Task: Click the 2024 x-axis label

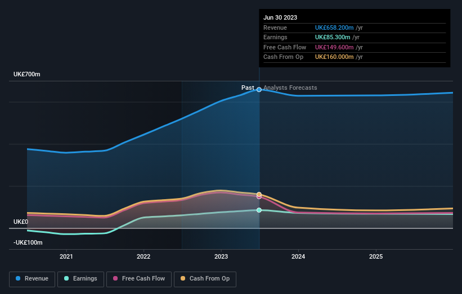Action: pyautogui.click(x=298, y=256)
